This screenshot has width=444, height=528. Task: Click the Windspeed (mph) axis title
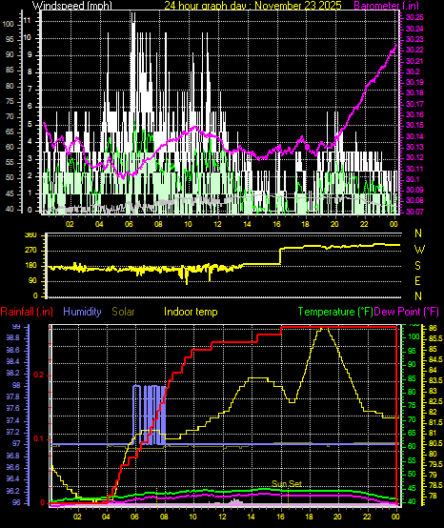coord(71,6)
